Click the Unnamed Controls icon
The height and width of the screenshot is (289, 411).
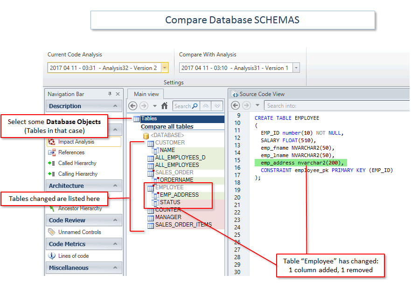(x=51, y=232)
